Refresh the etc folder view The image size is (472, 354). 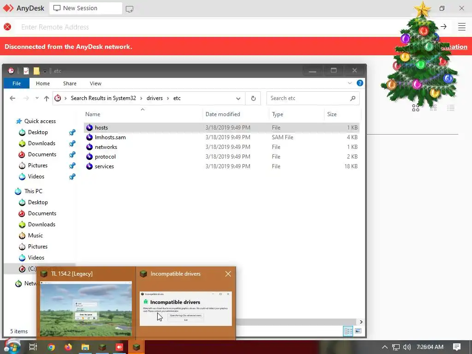pyautogui.click(x=254, y=99)
